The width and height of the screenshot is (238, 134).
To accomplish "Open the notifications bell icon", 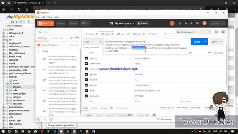I will click(192, 23).
